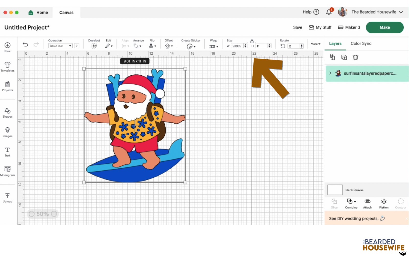Select the Canvas tab

coord(66,13)
